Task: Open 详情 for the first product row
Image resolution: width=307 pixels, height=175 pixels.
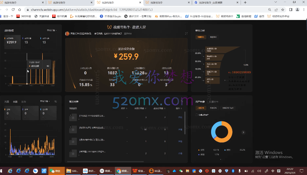Action: [x=180, y=117]
